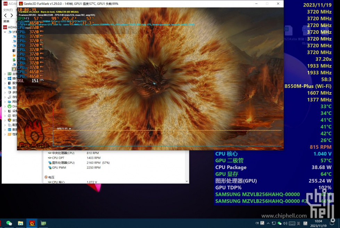Click the GPU 二极管 57°C sensor row

click(x=273, y=161)
